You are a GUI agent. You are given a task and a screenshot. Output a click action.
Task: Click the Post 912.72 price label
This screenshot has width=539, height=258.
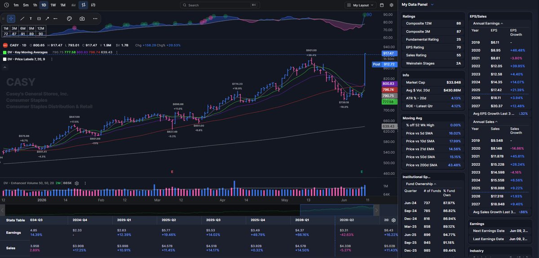coord(384,64)
